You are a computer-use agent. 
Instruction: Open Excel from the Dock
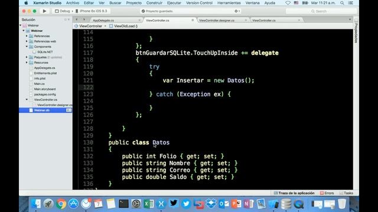click(148, 204)
